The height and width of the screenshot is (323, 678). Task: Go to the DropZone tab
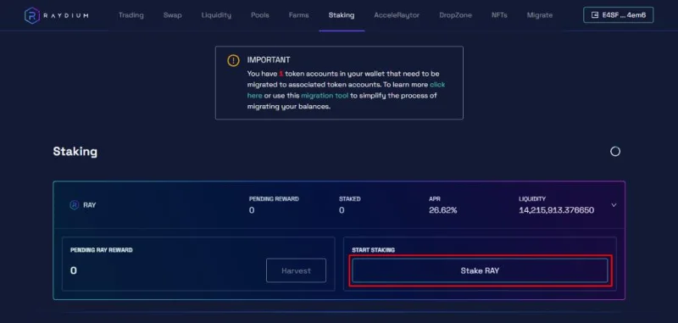(455, 15)
